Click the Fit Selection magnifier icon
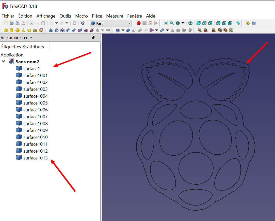The width and height of the screenshot is (275, 221). [x=172, y=23]
